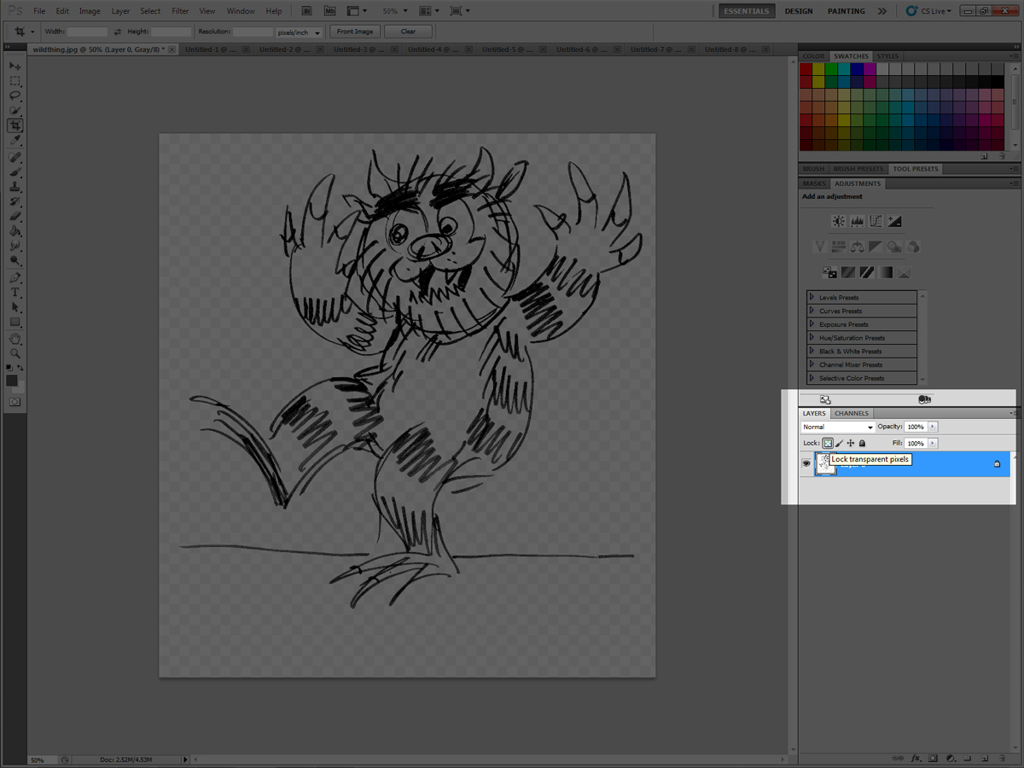Viewport: 1024px width, 768px height.
Task: Add a Levels adjustment
Action: click(x=858, y=221)
